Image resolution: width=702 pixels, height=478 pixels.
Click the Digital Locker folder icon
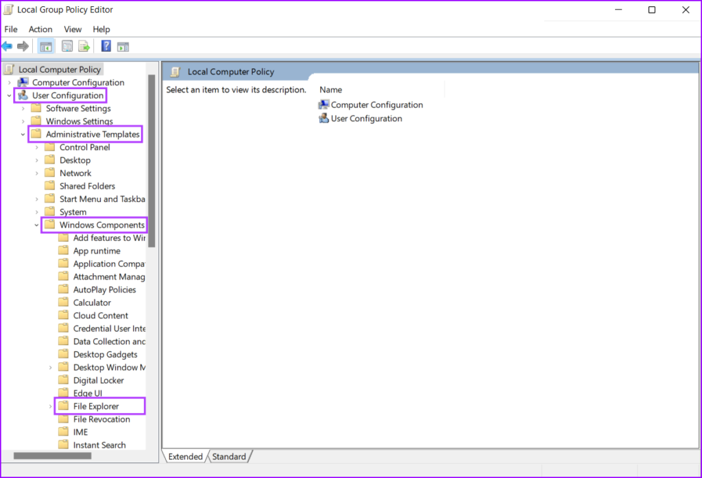click(64, 380)
